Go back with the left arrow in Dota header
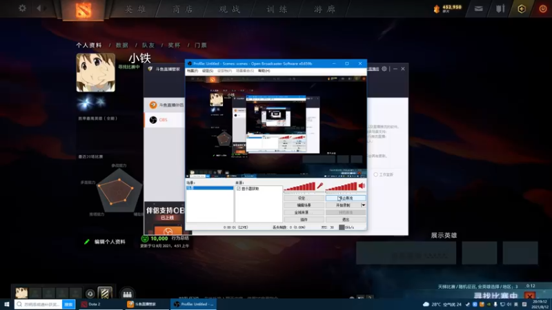The height and width of the screenshot is (310, 552). [39, 8]
